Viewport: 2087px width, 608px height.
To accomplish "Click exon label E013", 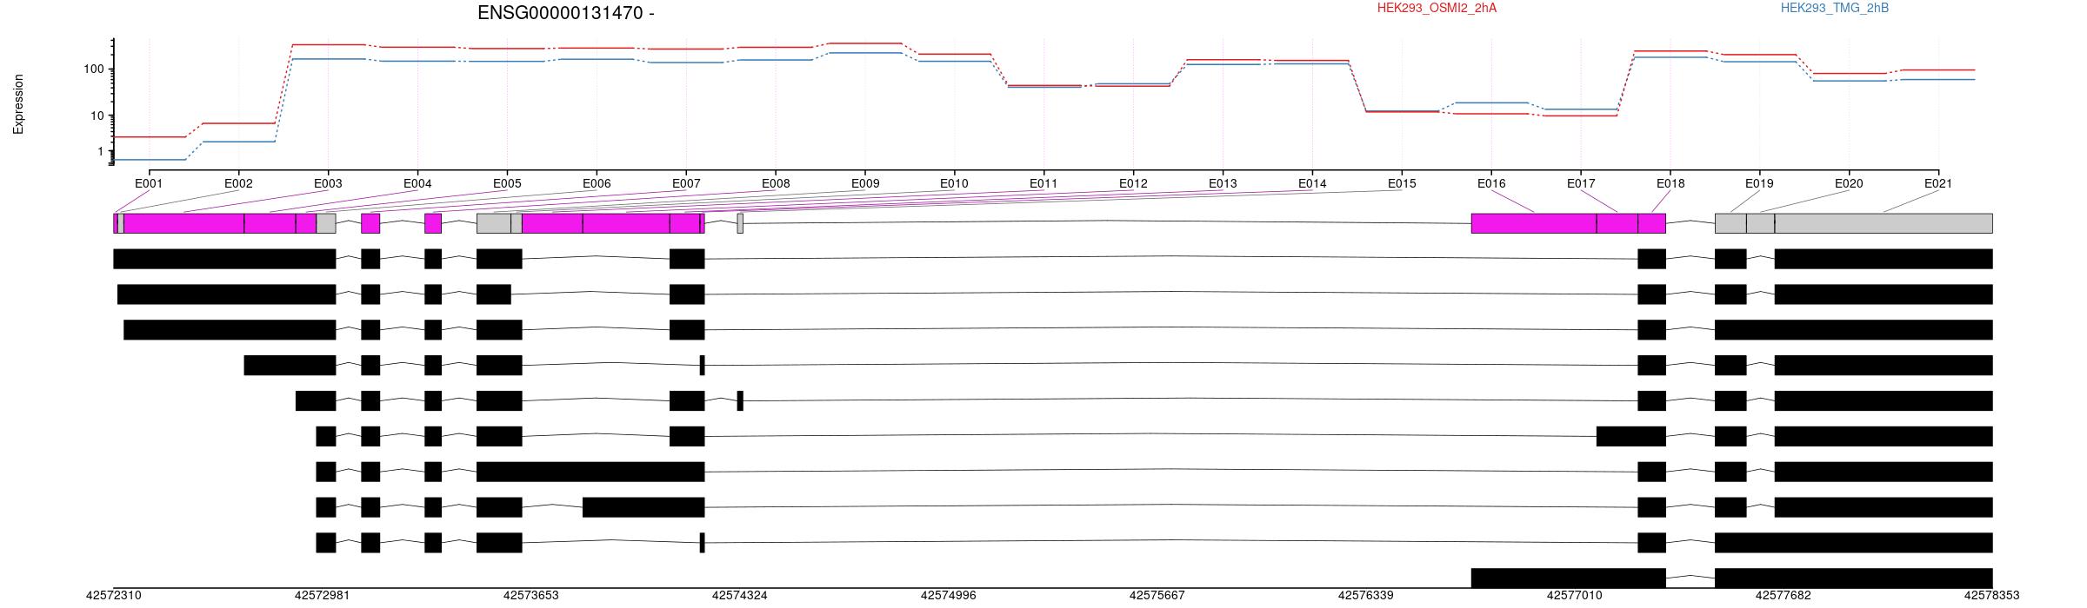I will (x=1223, y=183).
